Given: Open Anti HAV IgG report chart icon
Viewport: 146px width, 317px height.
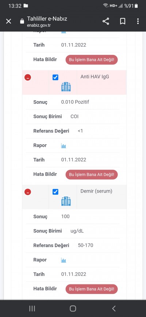Looking at the screenshot, I should coord(64,146).
